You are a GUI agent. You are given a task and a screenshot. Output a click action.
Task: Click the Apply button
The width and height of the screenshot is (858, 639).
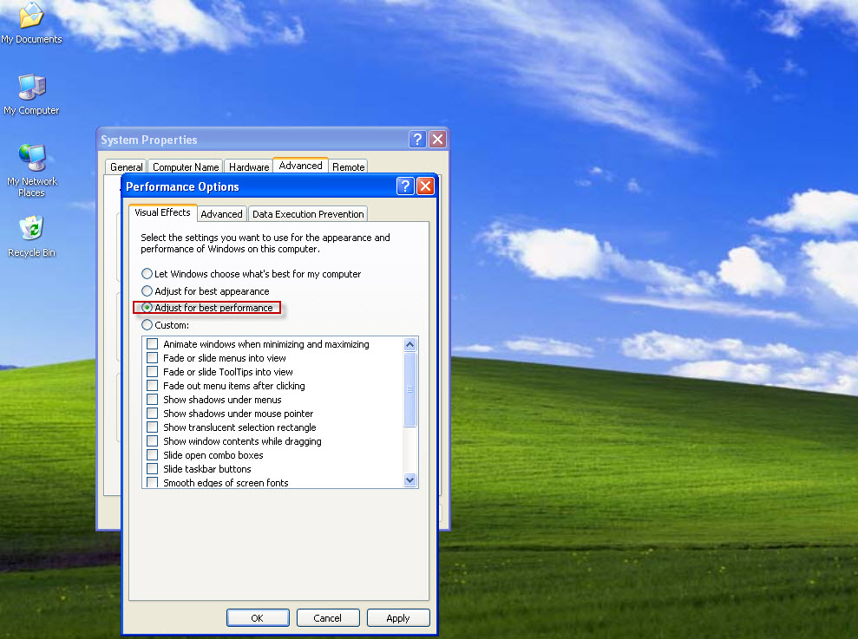(398, 617)
